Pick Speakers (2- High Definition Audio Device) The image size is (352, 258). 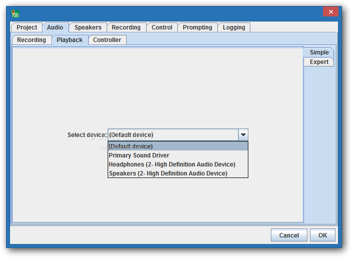click(178, 173)
